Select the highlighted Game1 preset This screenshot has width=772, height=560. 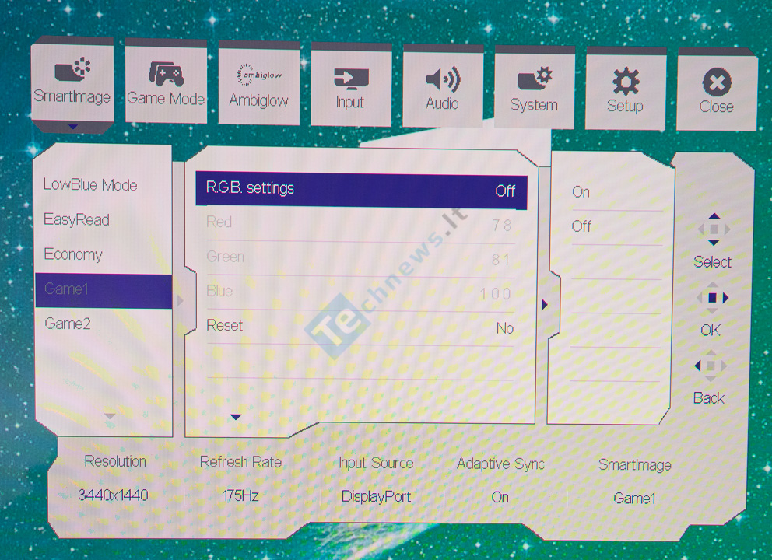click(104, 290)
